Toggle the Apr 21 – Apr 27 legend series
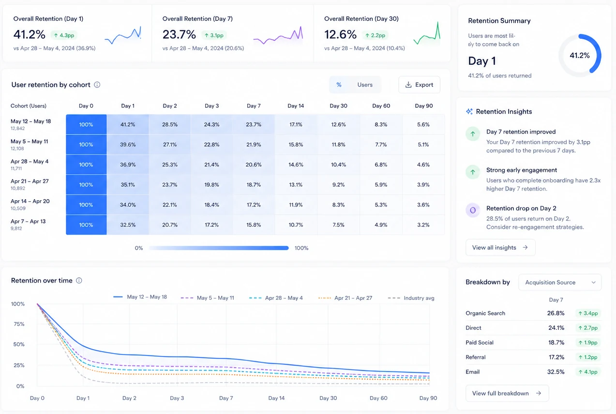The width and height of the screenshot is (616, 414). 346,298
